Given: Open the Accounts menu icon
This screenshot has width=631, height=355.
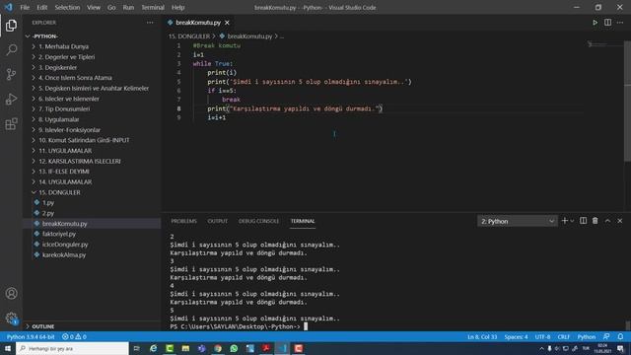Looking at the screenshot, I should (x=11, y=294).
